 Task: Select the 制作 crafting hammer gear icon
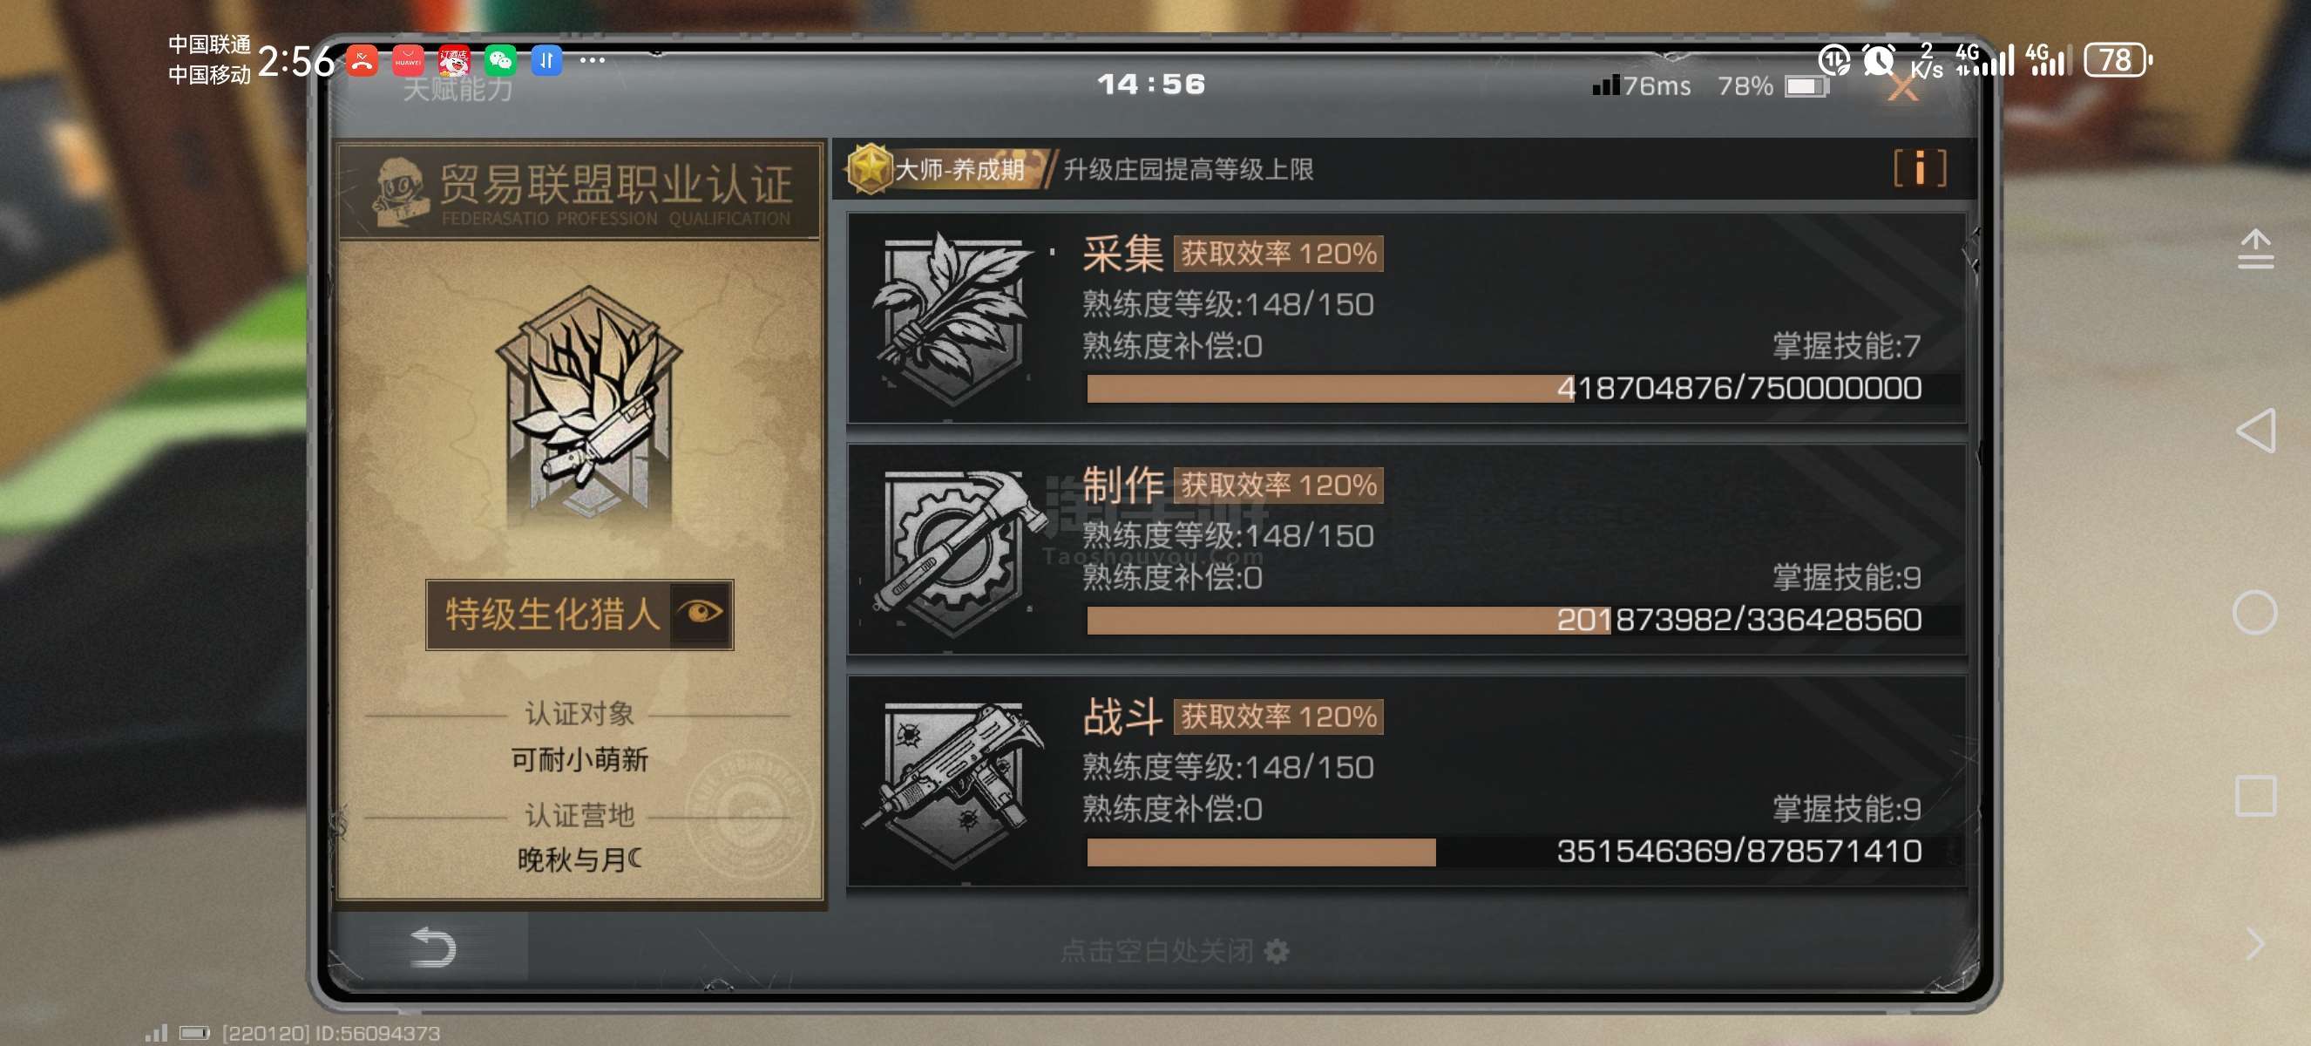954,550
